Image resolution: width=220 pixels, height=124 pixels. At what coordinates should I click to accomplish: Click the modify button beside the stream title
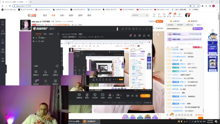(80, 34)
